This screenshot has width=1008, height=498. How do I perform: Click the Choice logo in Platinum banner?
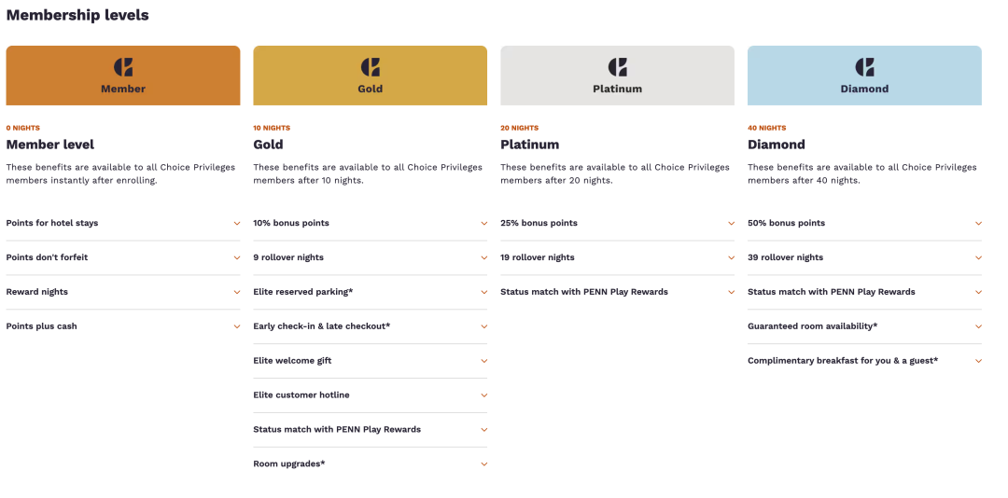618,67
